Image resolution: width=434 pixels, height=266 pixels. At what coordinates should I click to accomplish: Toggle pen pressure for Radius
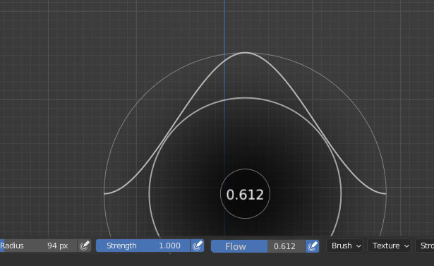point(84,246)
